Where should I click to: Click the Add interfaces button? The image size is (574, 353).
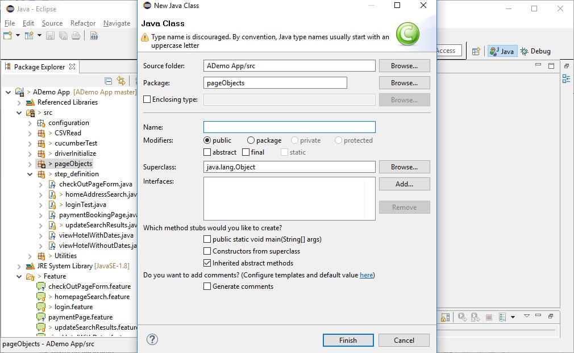[x=405, y=184]
